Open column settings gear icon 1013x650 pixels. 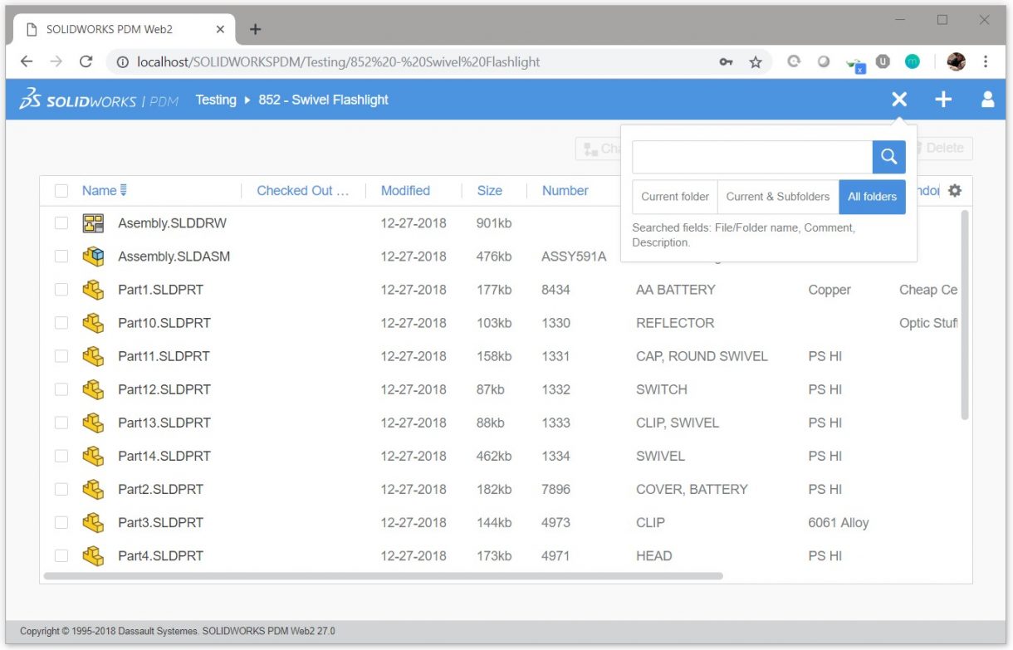pos(955,190)
